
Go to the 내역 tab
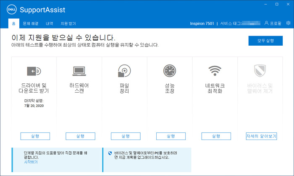pos(50,23)
